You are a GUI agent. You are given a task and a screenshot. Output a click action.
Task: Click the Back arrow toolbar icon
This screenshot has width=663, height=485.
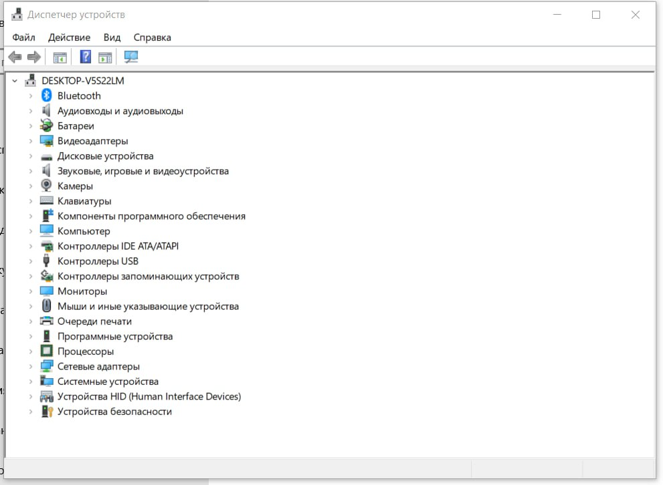(x=15, y=57)
